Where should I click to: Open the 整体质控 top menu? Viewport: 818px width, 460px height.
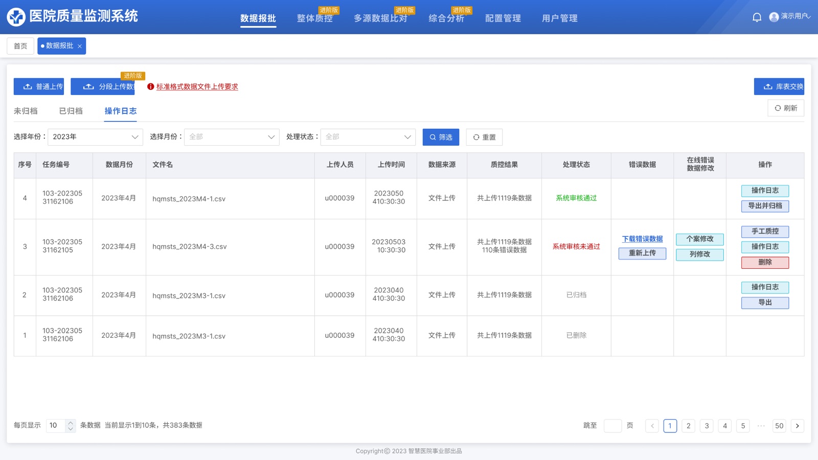click(315, 18)
